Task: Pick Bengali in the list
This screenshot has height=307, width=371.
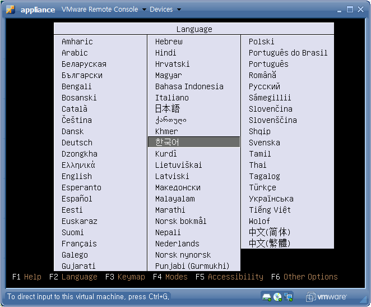Action: tap(76, 86)
